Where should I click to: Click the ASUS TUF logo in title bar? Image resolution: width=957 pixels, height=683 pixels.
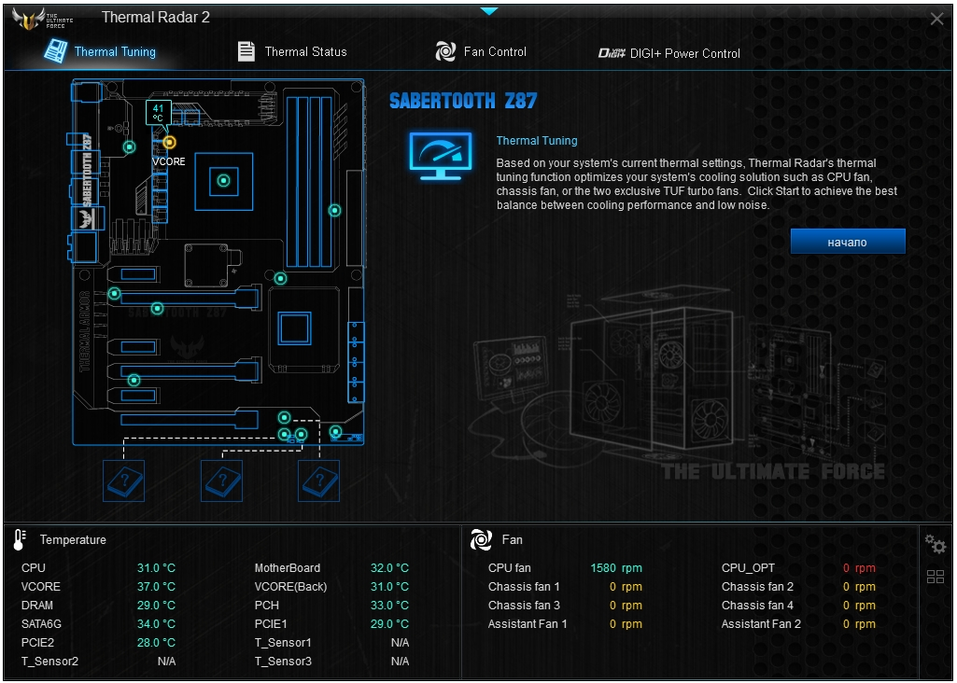pyautogui.click(x=43, y=19)
